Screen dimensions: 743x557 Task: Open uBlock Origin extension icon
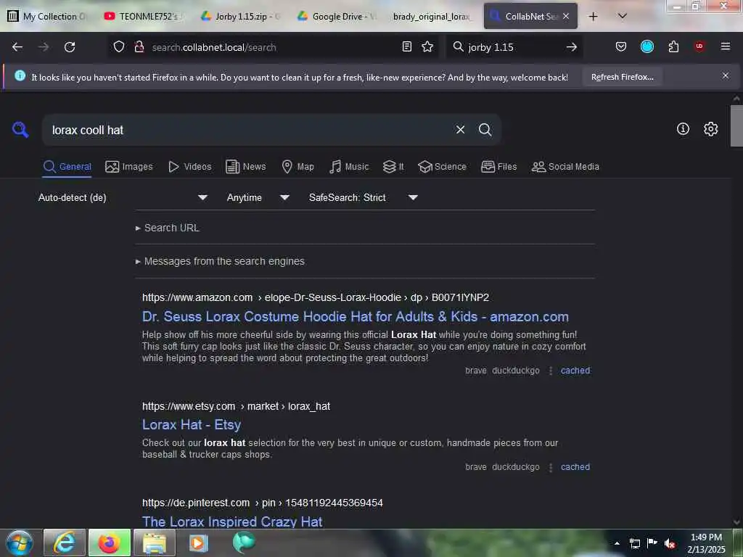(699, 46)
